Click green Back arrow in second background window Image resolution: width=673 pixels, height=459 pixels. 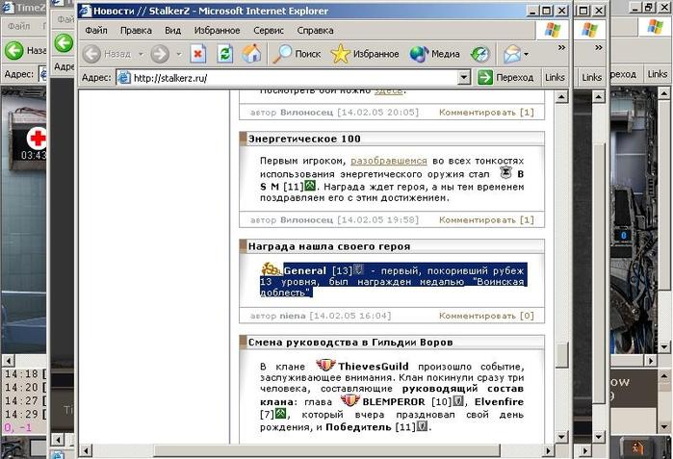[x=64, y=43]
